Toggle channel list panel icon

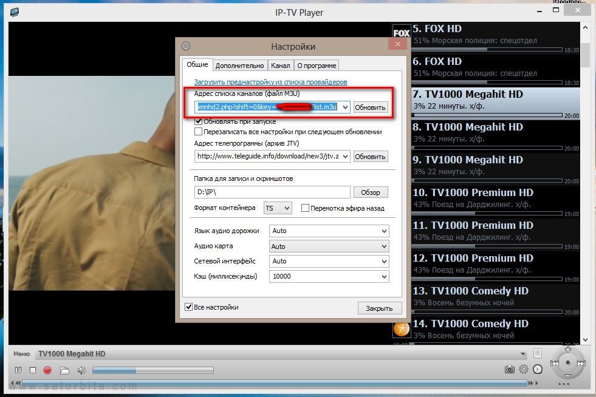(538, 353)
